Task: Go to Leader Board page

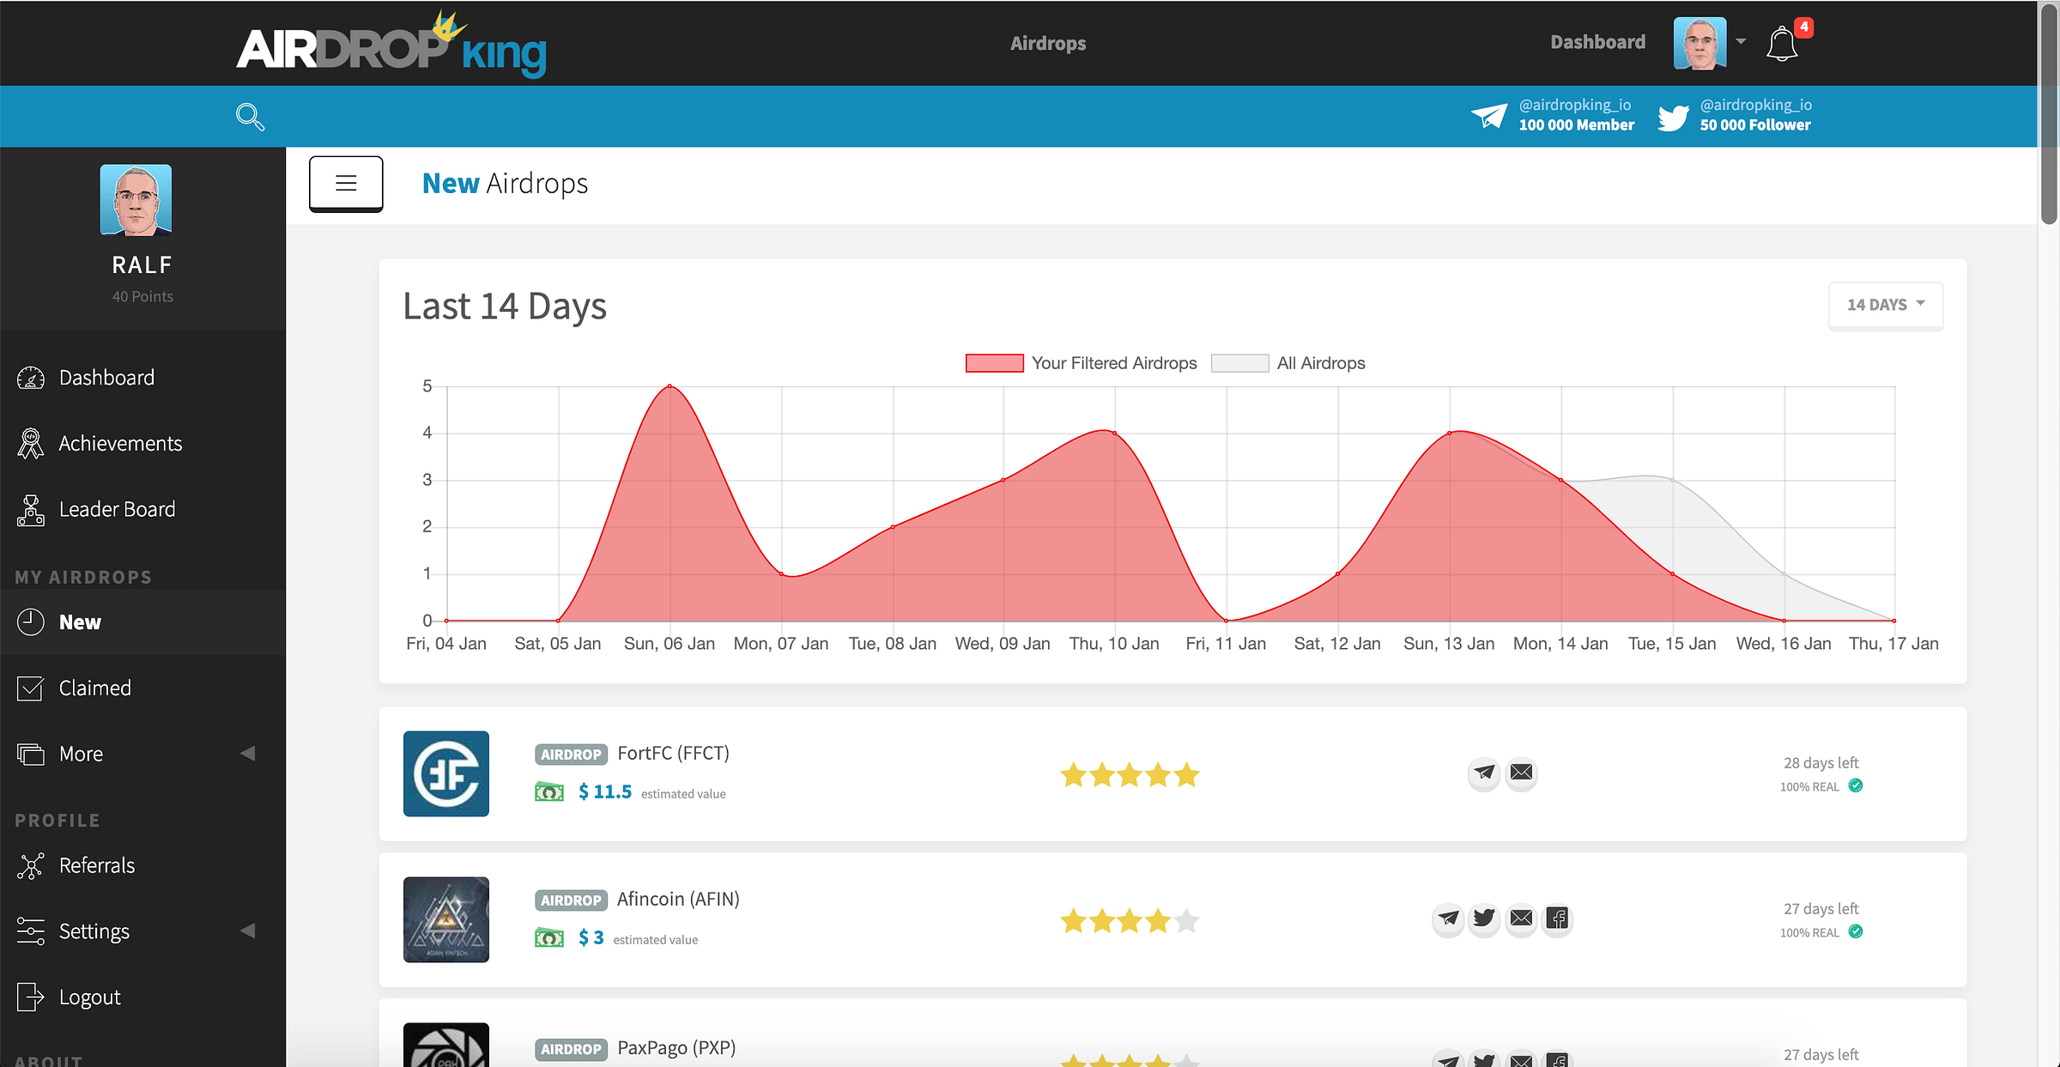Action: pyautogui.click(x=117, y=510)
